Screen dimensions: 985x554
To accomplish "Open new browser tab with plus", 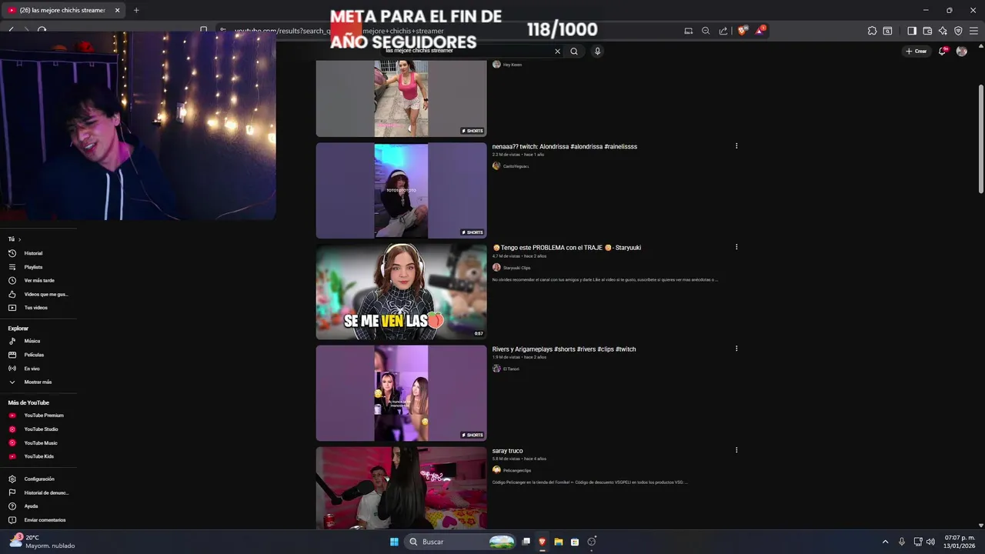I will tap(136, 10).
